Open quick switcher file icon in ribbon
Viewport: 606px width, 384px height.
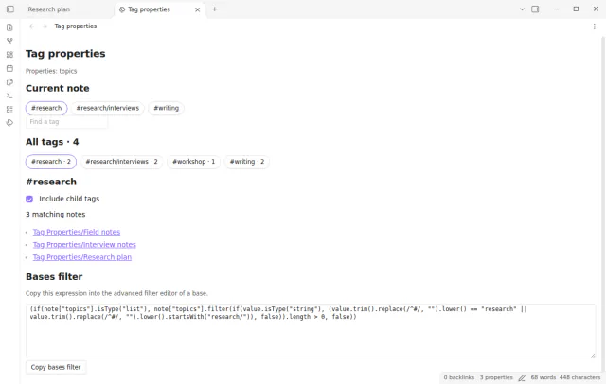pyautogui.click(x=9, y=27)
